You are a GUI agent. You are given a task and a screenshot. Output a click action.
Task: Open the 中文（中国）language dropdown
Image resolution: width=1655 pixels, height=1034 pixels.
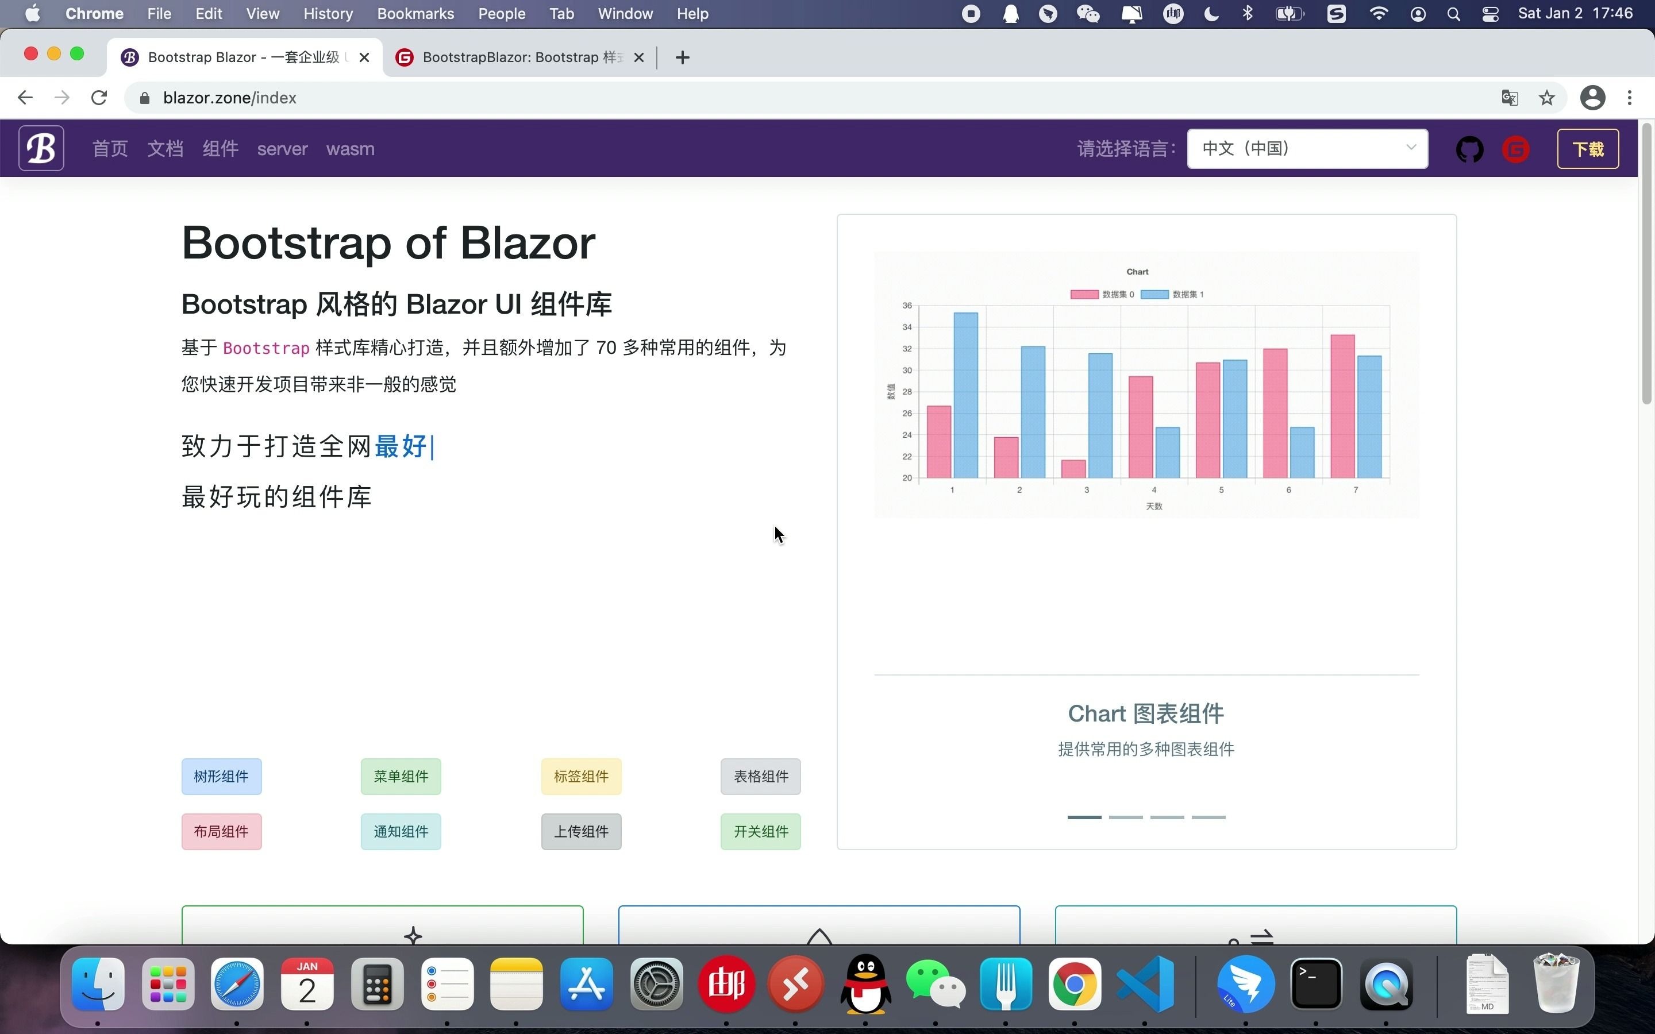click(1307, 148)
